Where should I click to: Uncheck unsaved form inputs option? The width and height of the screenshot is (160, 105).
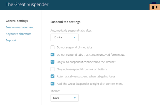(52, 55)
